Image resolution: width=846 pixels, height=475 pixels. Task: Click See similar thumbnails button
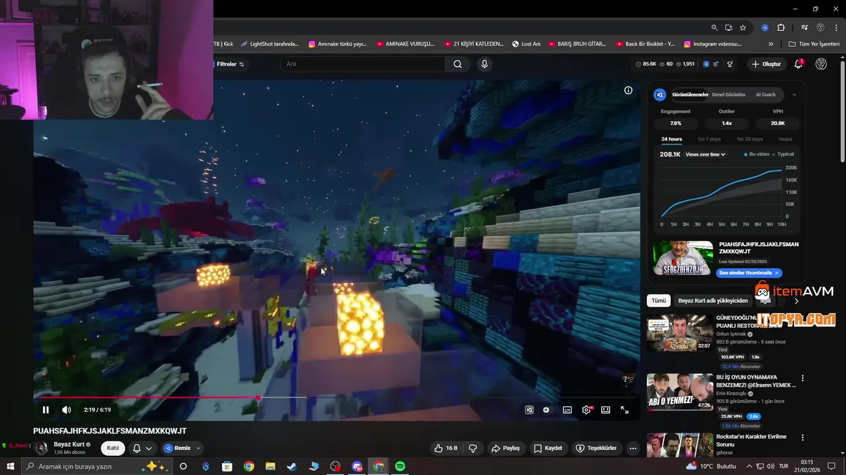(x=749, y=272)
